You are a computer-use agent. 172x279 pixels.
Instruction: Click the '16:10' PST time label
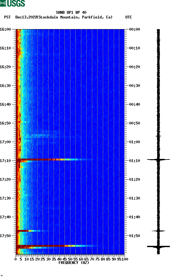[5, 48]
